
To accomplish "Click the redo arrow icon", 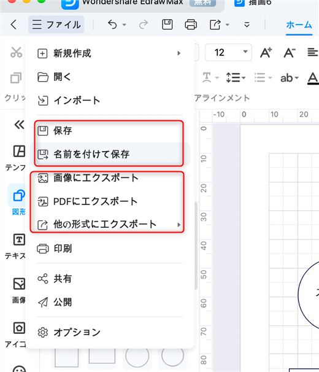I will point(144,25).
